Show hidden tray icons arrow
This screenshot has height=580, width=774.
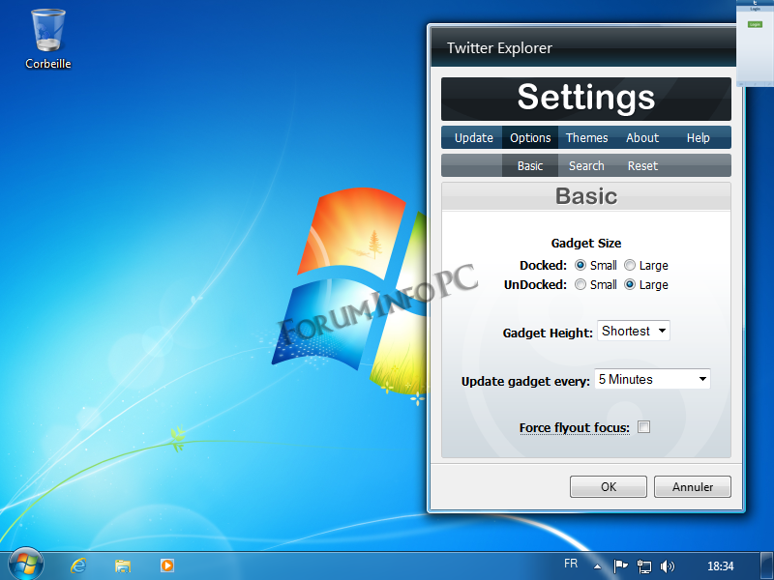pyautogui.click(x=597, y=566)
